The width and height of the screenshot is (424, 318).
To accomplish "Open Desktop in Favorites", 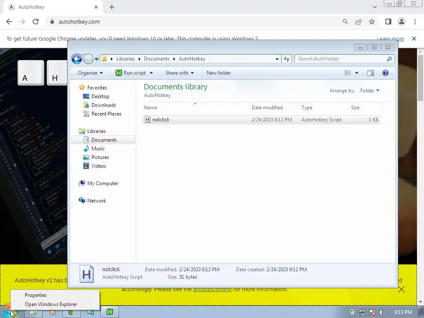I will point(100,96).
